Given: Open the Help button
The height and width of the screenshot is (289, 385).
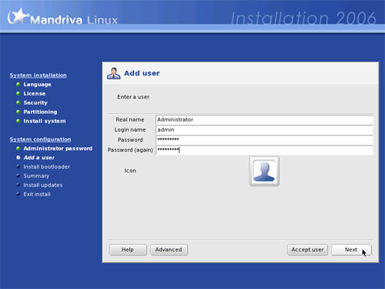Looking at the screenshot, I should point(128,250).
